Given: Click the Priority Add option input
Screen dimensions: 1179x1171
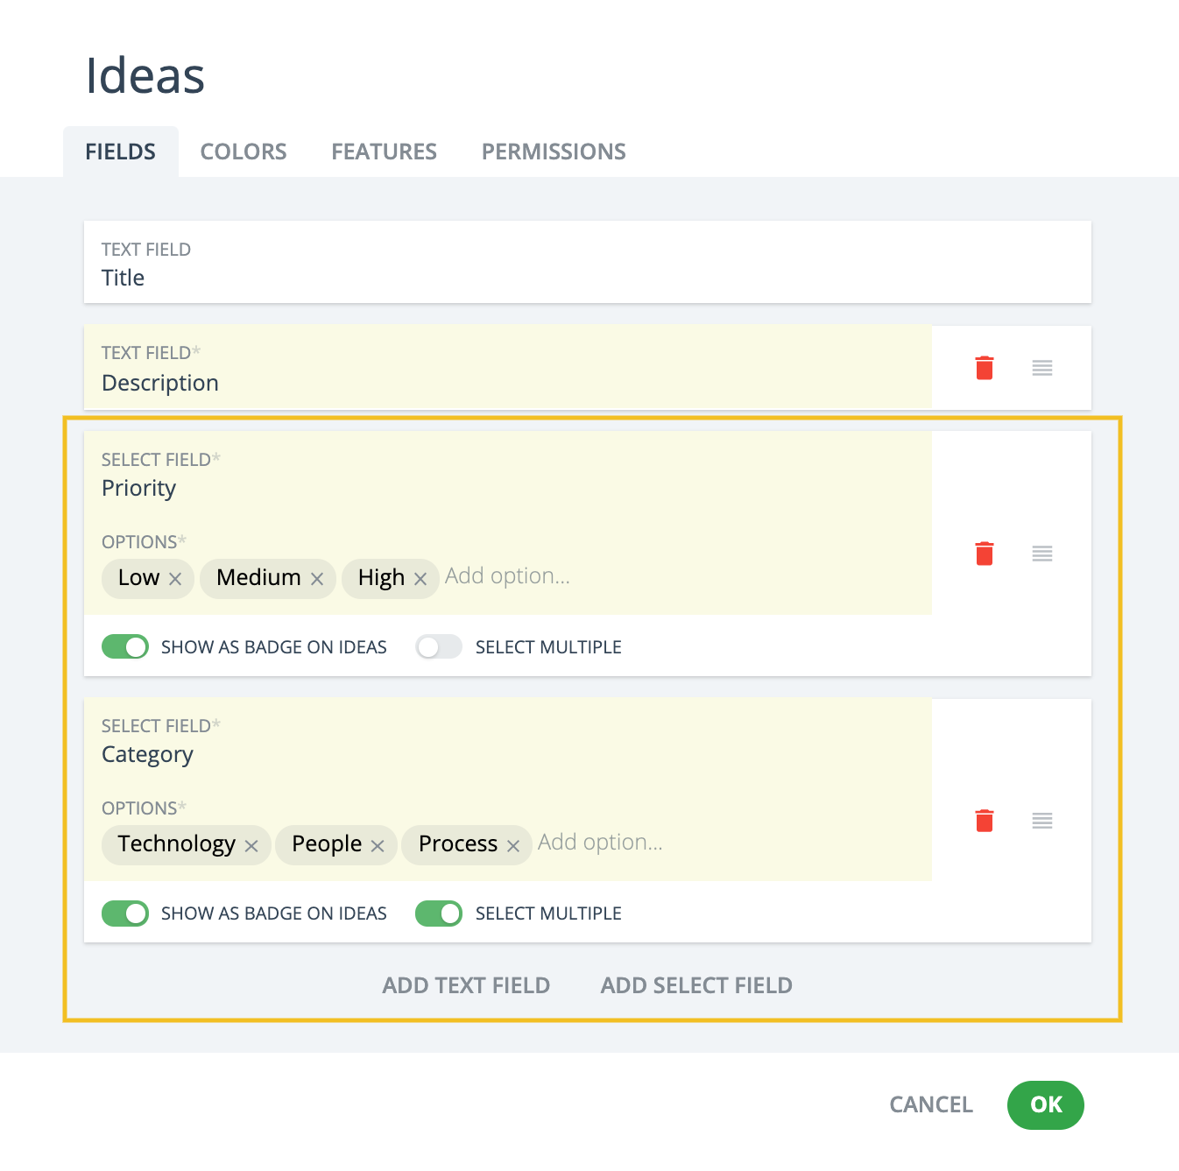Looking at the screenshot, I should (508, 576).
